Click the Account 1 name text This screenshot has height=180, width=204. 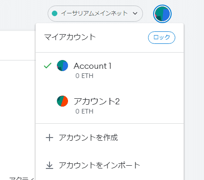[93, 66]
